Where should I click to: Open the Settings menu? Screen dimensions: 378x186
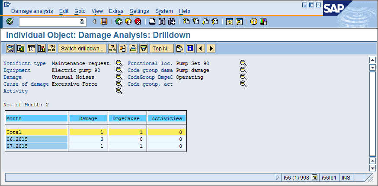(x=139, y=11)
